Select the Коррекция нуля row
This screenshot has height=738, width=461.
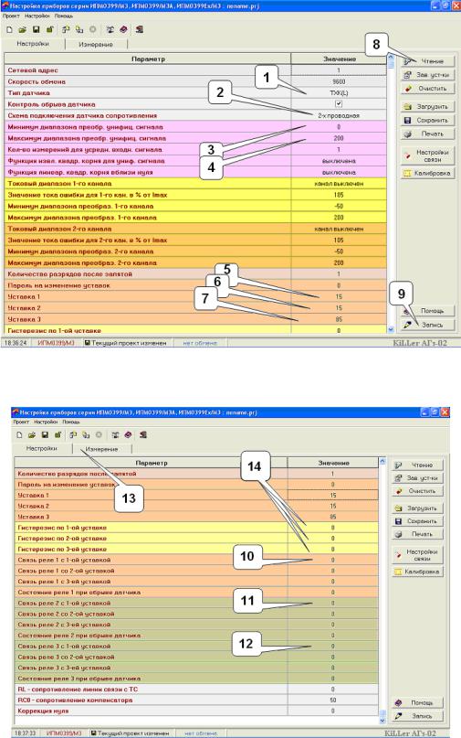tap(196, 711)
